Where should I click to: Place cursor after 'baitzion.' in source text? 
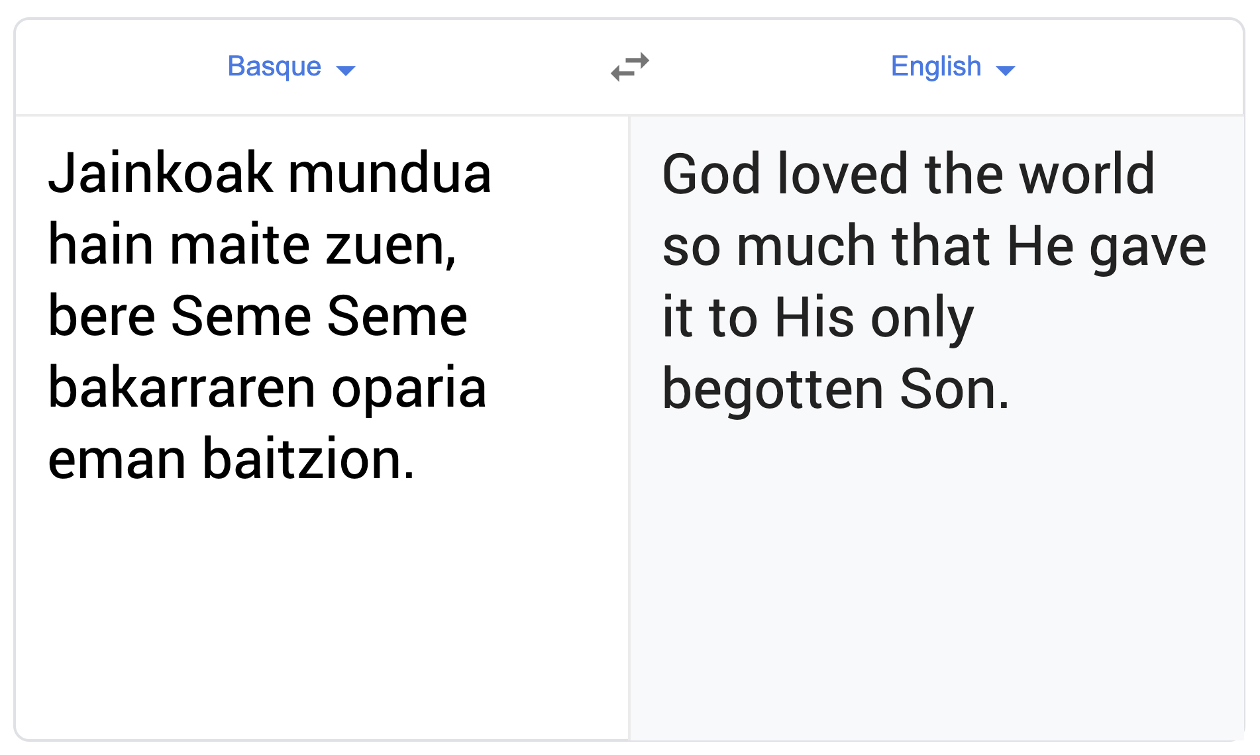[416, 460]
